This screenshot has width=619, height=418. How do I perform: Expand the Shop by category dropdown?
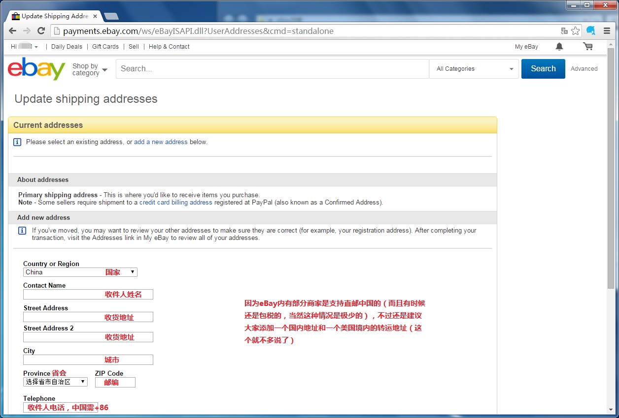pos(90,69)
